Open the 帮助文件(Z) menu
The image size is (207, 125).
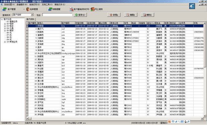(60, 5)
